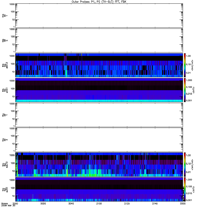Click the '0.10' value on thc edc12 color bar
Viewport: 198px width, 211px height.
tap(188, 164)
